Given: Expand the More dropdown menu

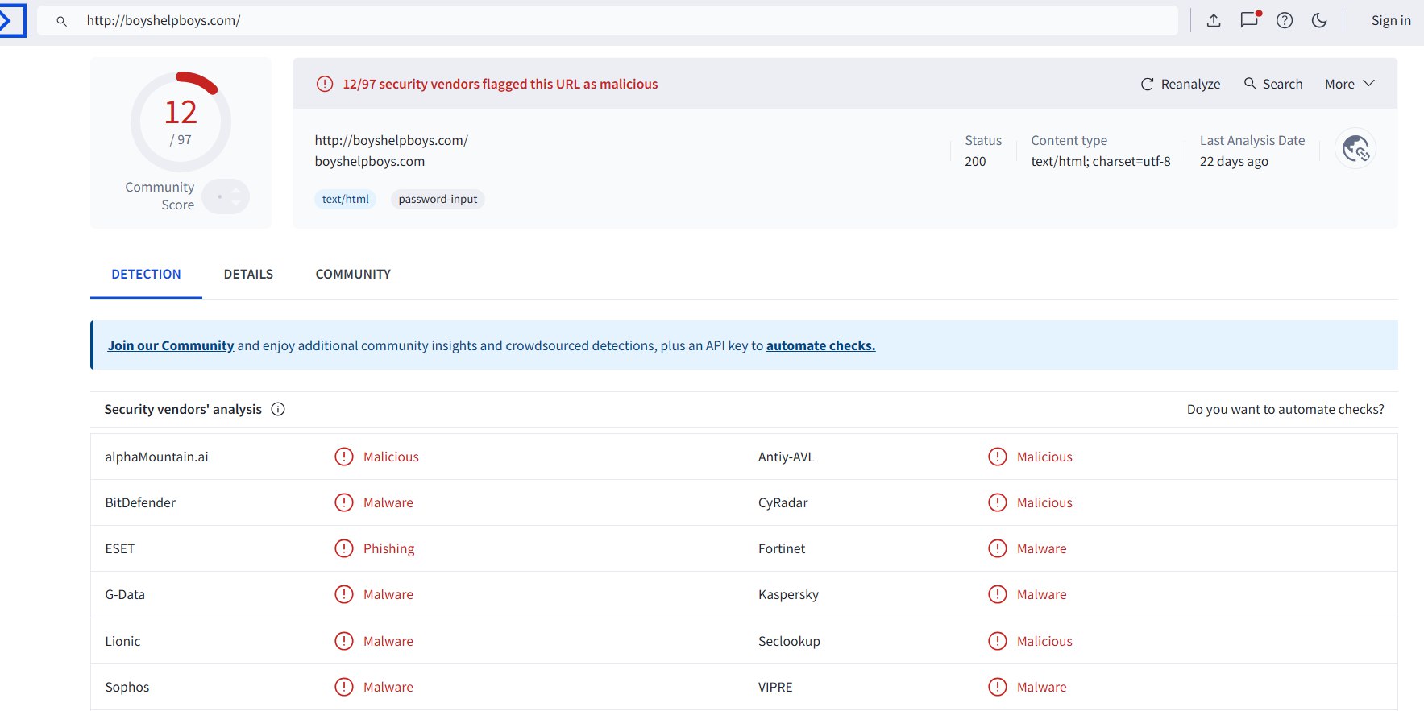Looking at the screenshot, I should coord(1350,84).
